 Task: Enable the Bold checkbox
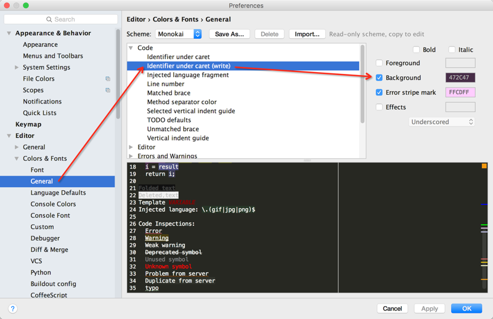point(417,50)
